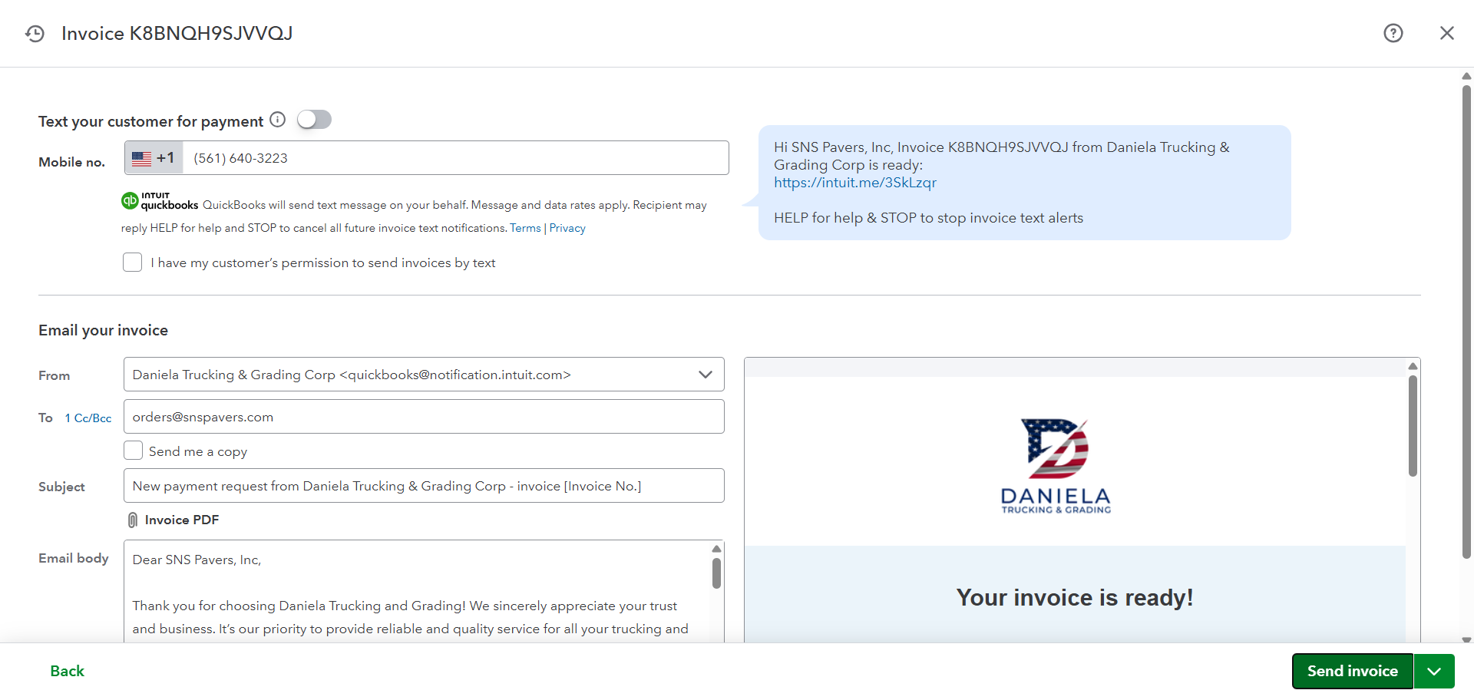The height and width of the screenshot is (700, 1474).
Task: Click the Mobile number input field
Action: [456, 158]
